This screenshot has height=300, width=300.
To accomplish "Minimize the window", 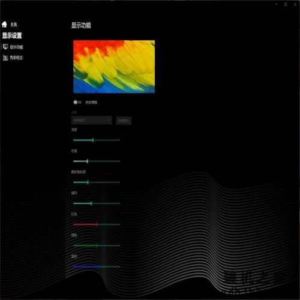I will (277, 4).
